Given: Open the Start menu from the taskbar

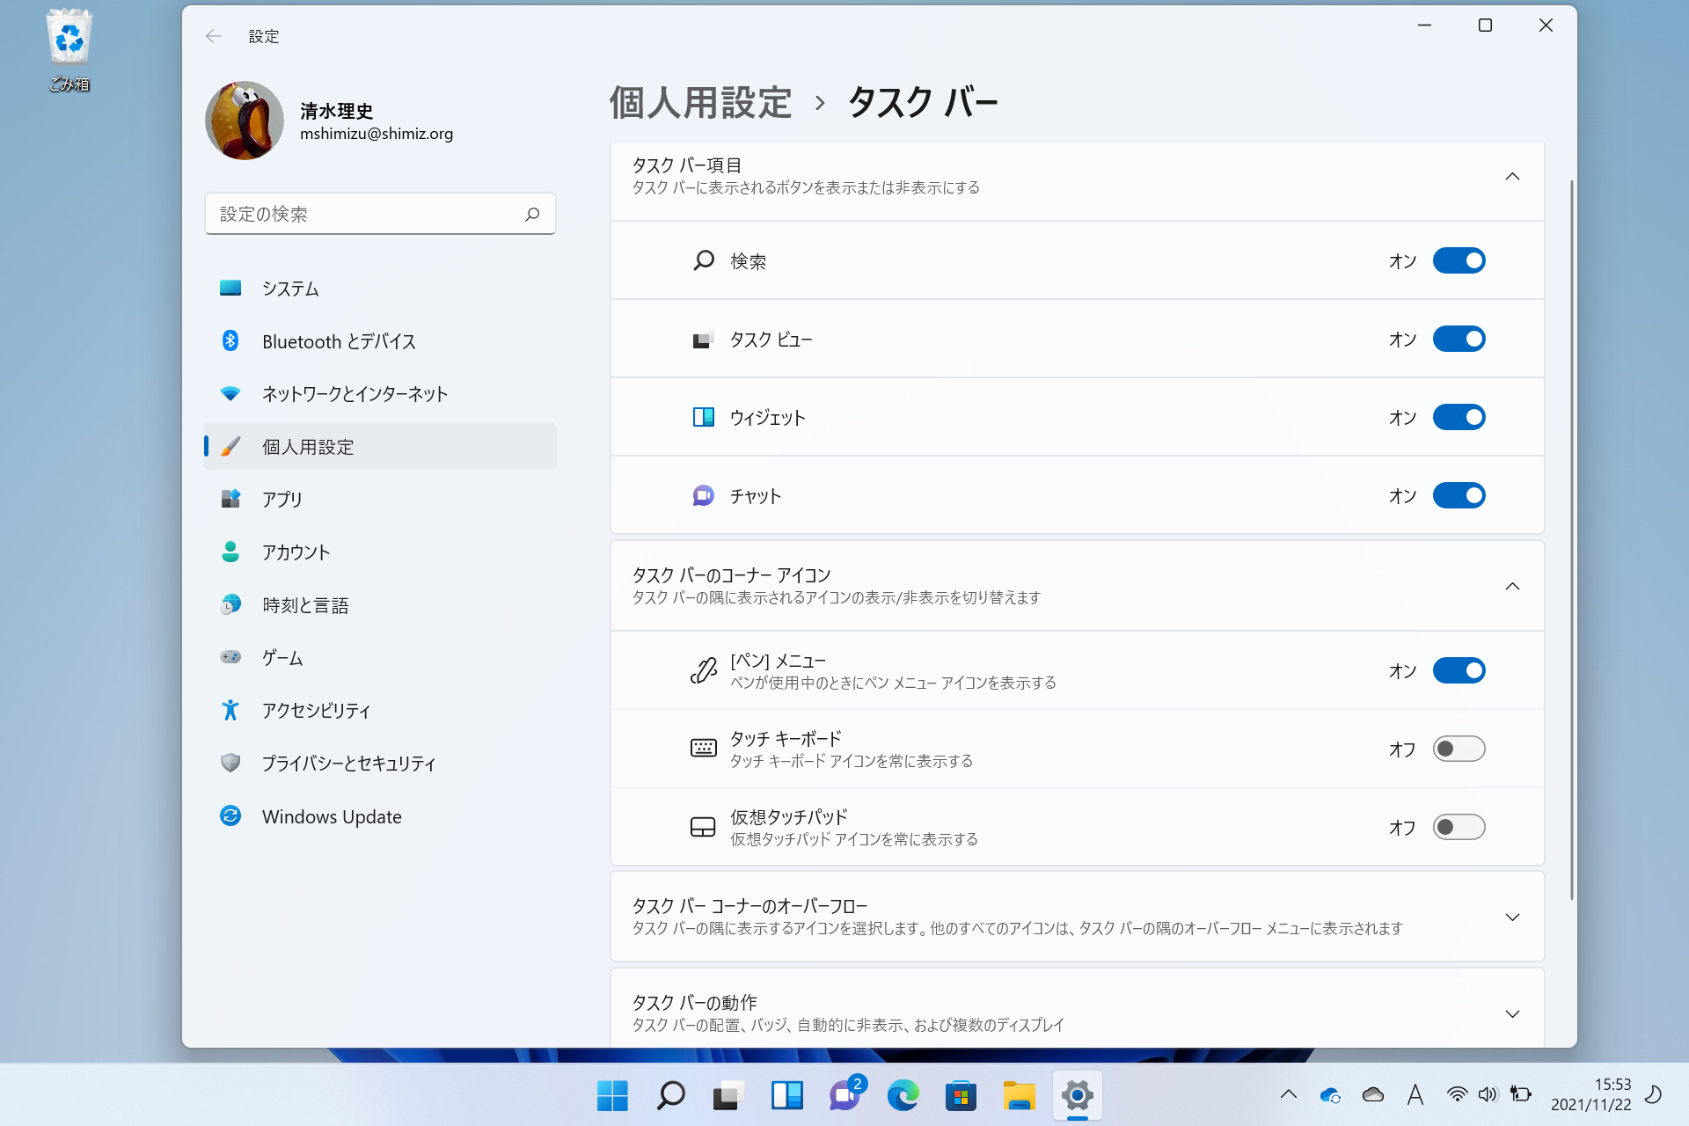Looking at the screenshot, I should (x=612, y=1095).
